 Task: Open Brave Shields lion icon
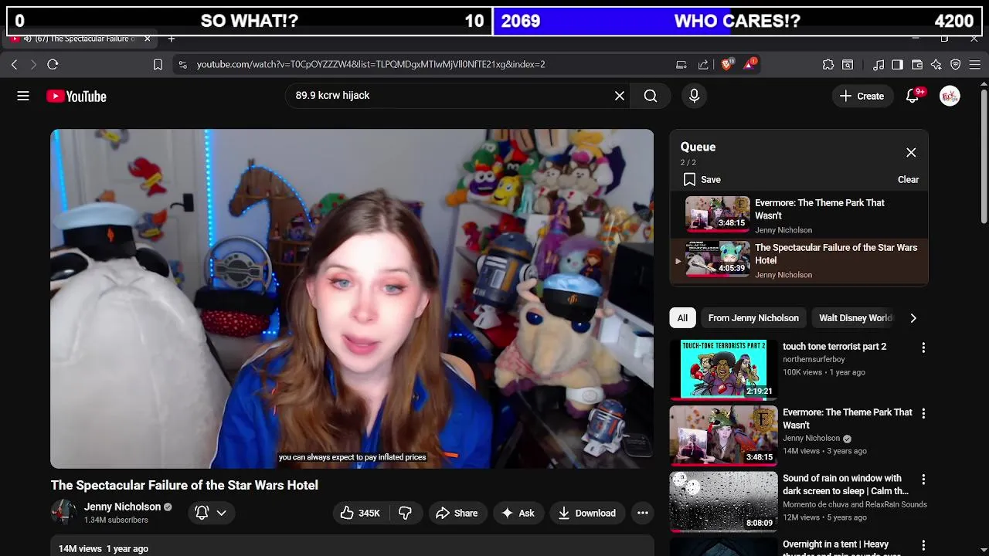point(726,64)
